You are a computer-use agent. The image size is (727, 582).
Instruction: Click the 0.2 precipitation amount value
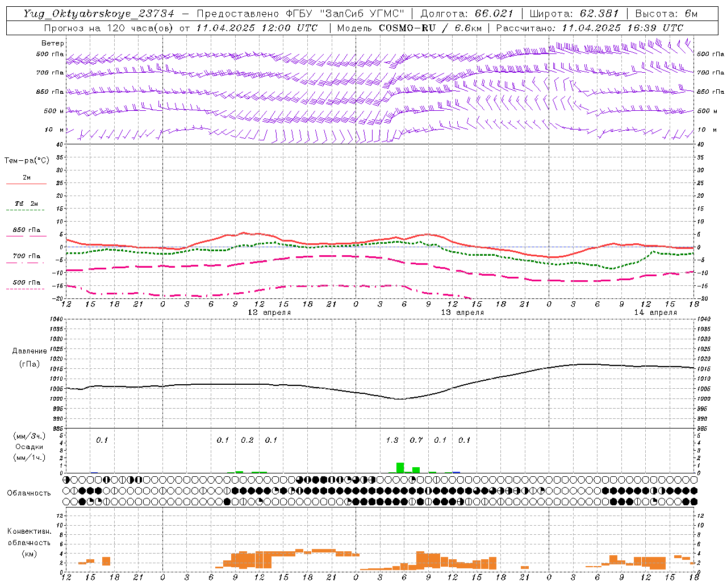click(247, 440)
